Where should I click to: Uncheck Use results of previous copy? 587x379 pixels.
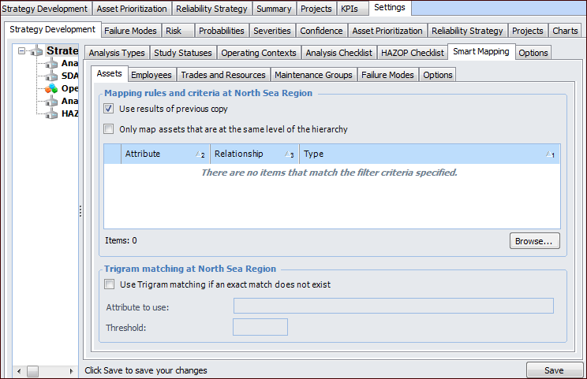109,109
